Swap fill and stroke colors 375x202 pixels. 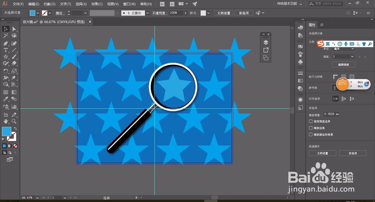click(15, 129)
